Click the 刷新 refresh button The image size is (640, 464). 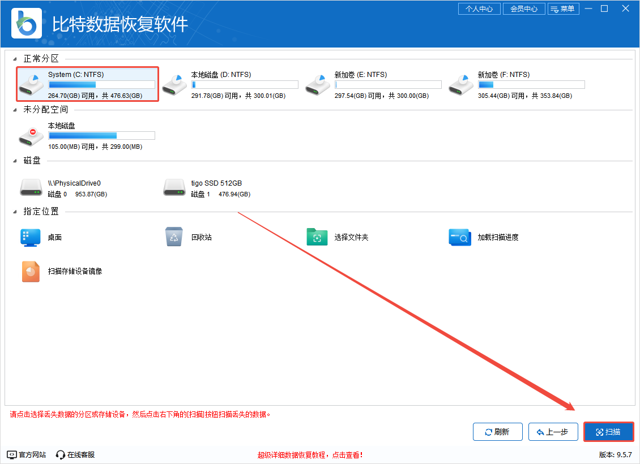497,431
